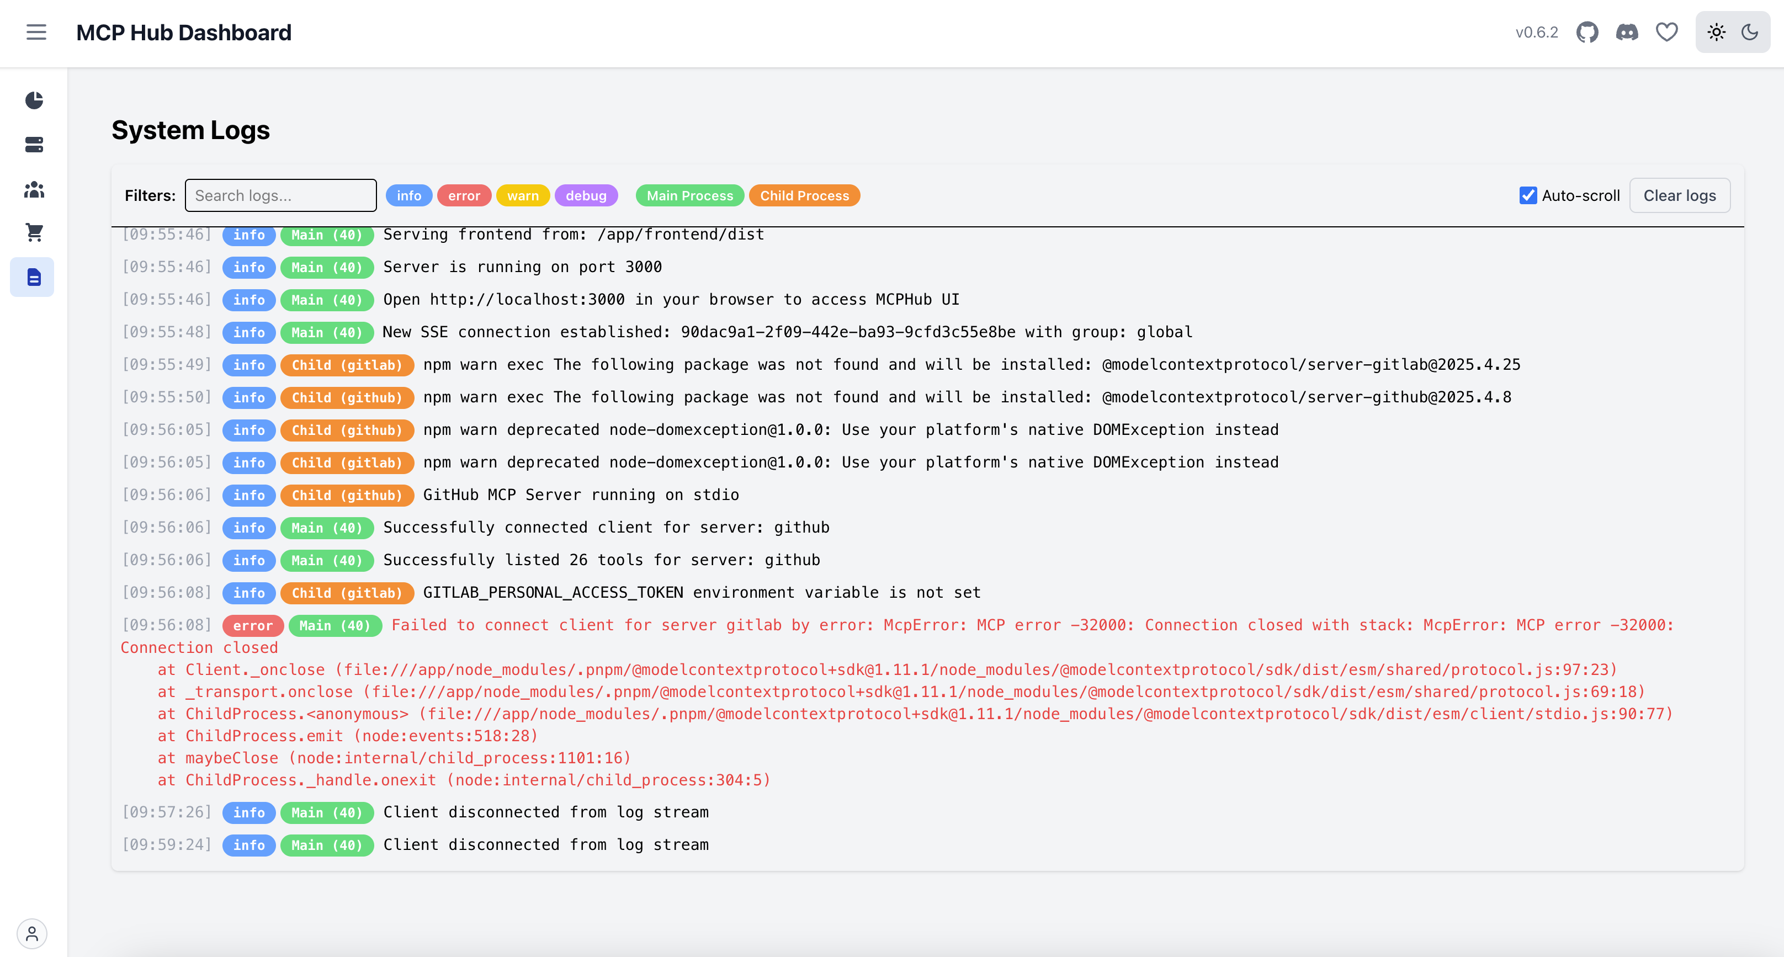
Task: Toggle the info level filter
Action: (x=408, y=196)
